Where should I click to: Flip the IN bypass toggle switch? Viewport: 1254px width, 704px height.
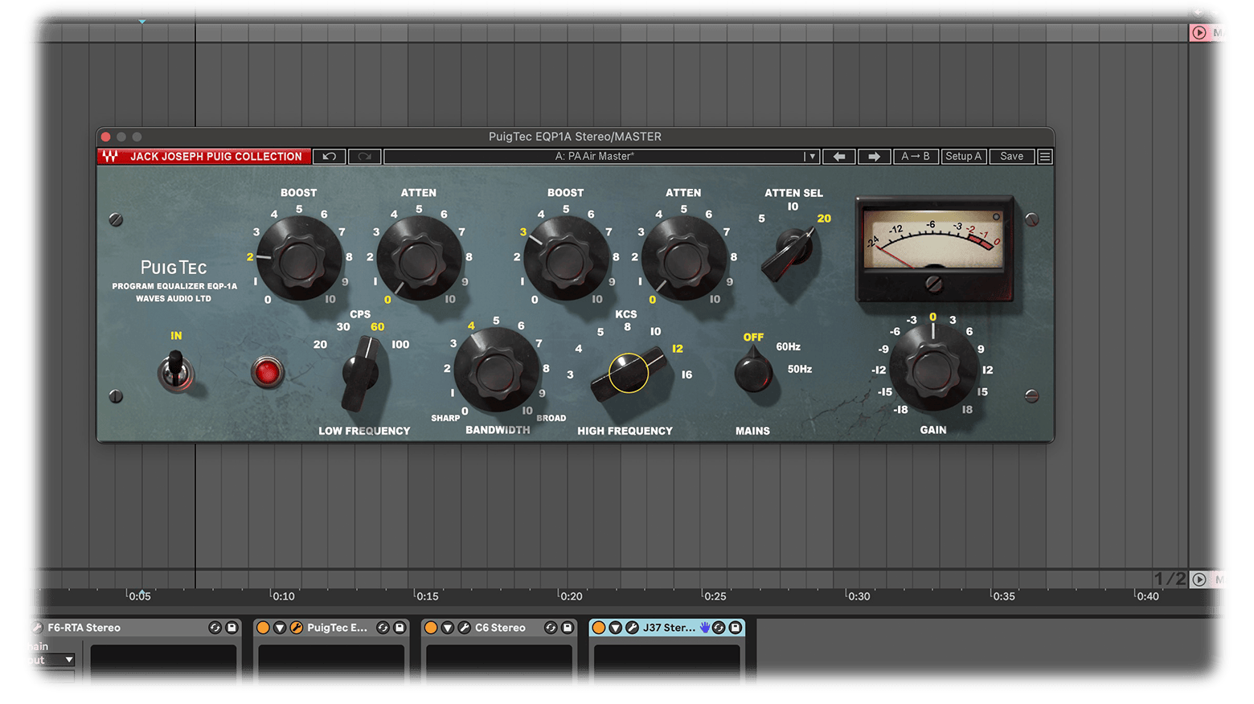pyautogui.click(x=176, y=371)
